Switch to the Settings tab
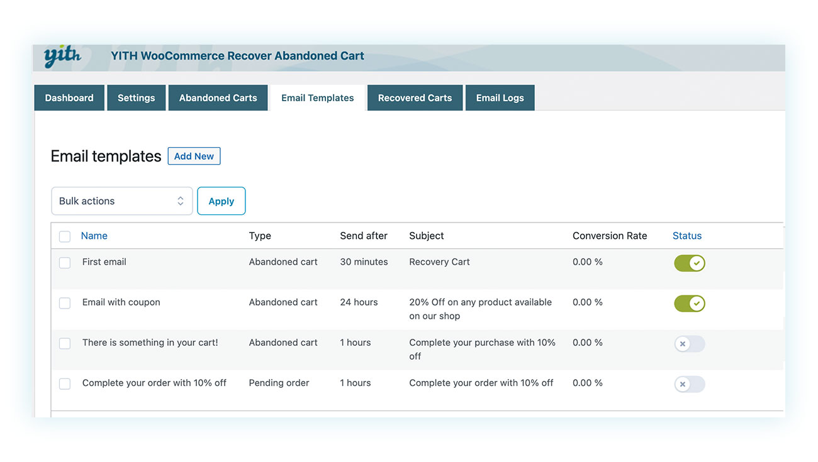Image resolution: width=818 pixels, height=462 pixels. tap(136, 98)
